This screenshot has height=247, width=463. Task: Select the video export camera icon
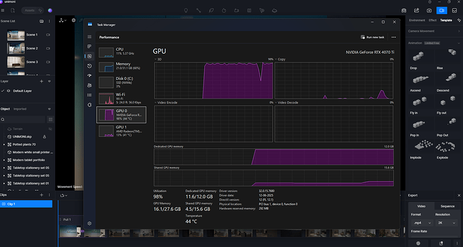442,10
